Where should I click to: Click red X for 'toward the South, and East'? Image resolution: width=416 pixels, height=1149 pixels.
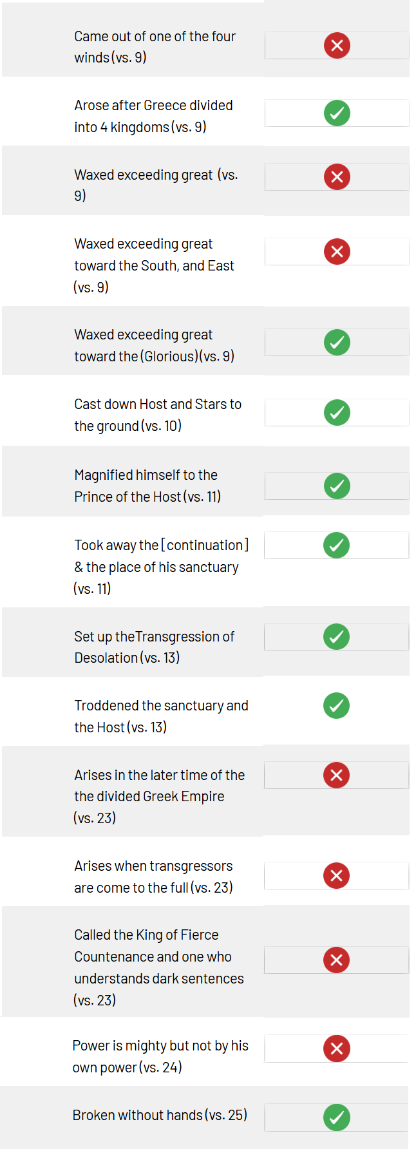pos(337,252)
